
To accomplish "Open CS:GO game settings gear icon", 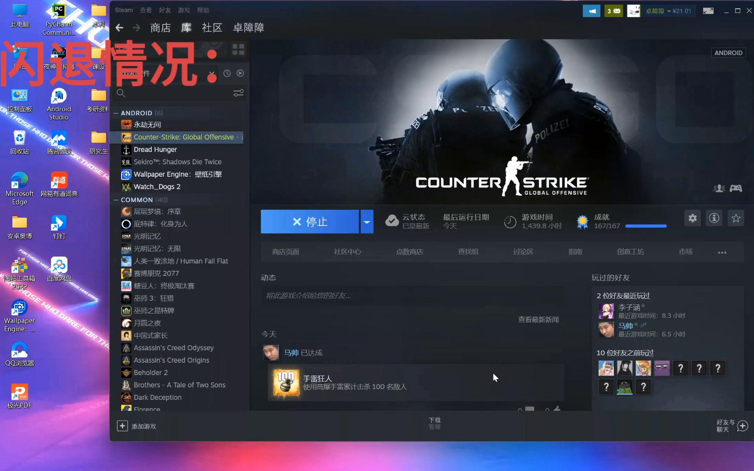I will pyautogui.click(x=693, y=218).
